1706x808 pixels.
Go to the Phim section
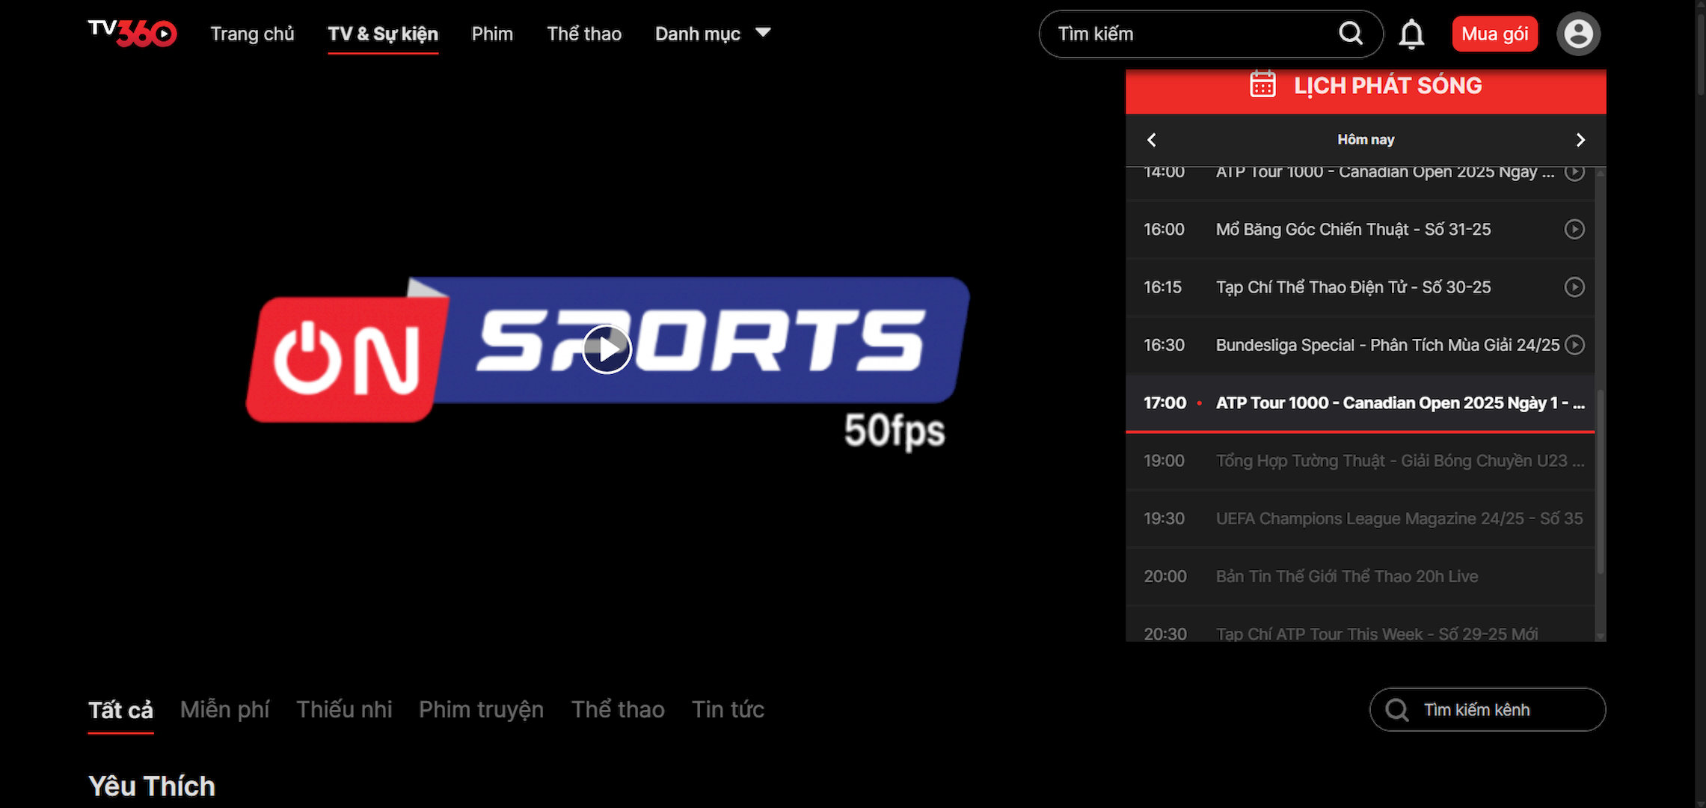[x=492, y=34]
